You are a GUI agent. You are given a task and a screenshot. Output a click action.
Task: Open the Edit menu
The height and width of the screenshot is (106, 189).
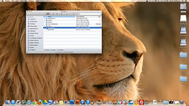pos(17,1)
